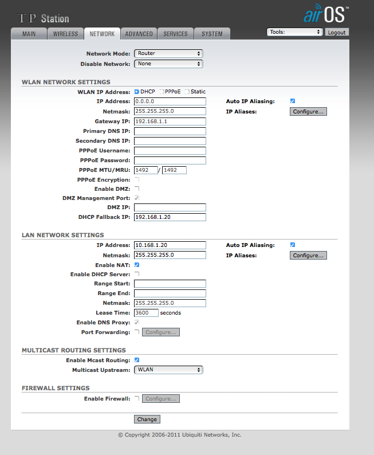This screenshot has width=374, height=455.
Task: Expand the Disable Network dropdown
Action: 169,64
